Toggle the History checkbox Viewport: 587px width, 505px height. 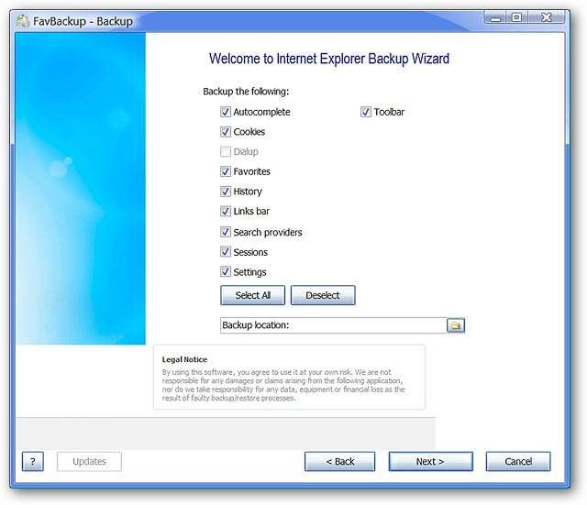226,192
